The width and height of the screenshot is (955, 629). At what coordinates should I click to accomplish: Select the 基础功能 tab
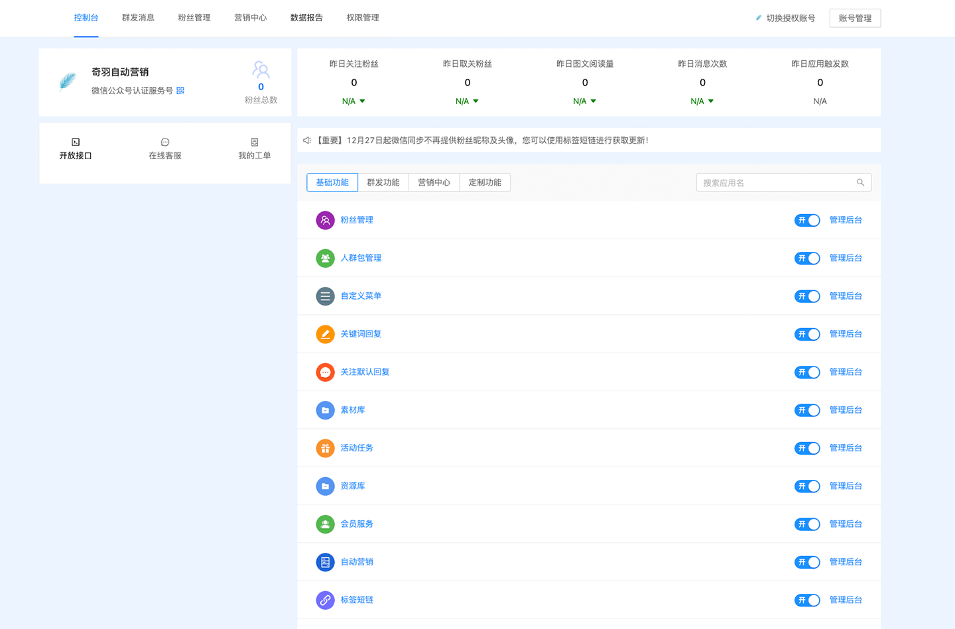coord(332,182)
